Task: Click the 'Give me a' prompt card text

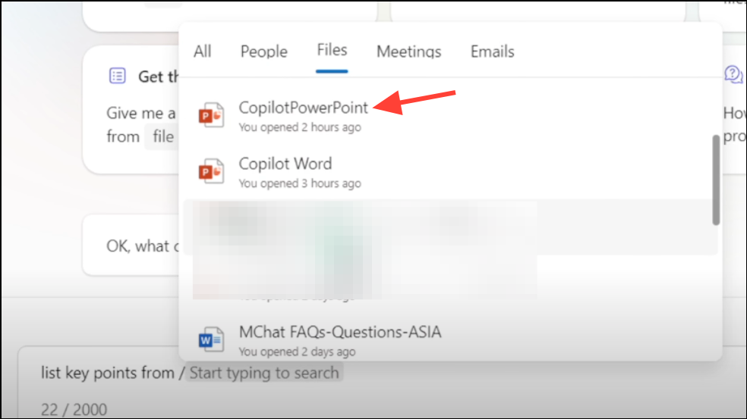Action: click(x=141, y=113)
